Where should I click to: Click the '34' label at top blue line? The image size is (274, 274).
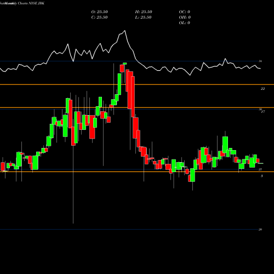260,61
